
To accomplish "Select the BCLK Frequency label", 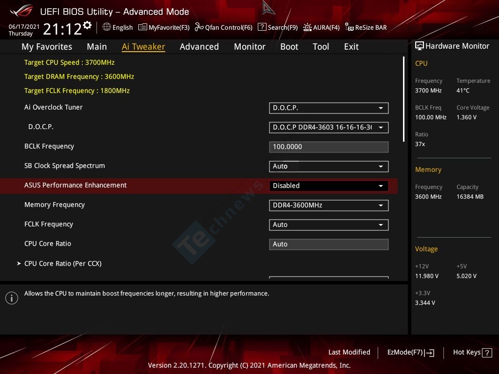I will click(49, 146).
